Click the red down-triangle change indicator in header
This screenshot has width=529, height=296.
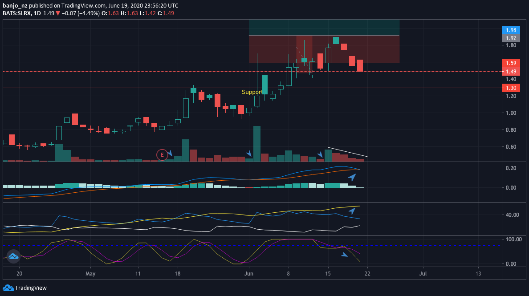(58, 13)
